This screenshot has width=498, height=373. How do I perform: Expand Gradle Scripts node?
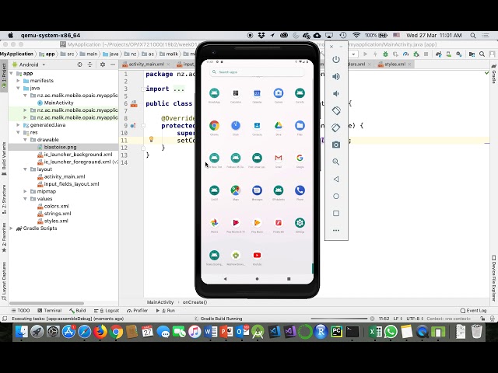point(12,228)
